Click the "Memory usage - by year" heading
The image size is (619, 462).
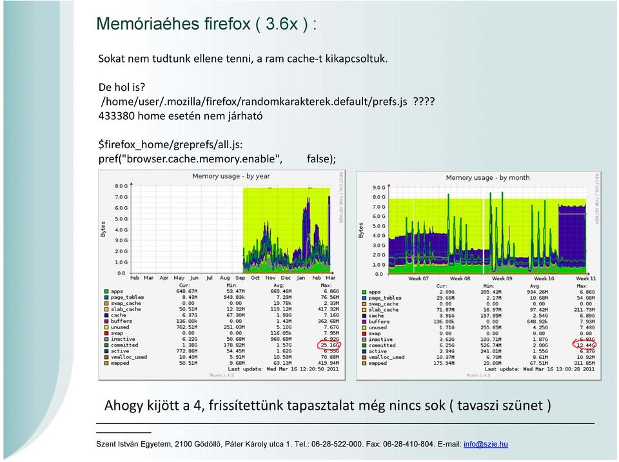tap(231, 176)
